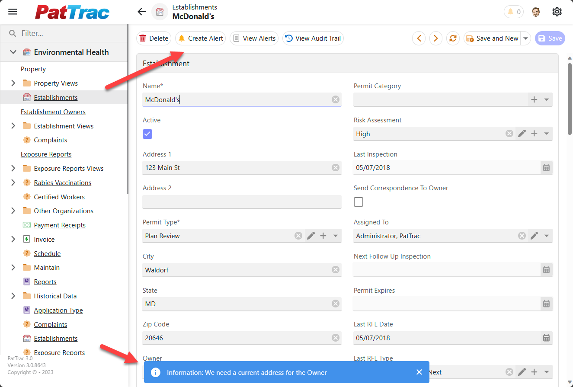Go to the next record arrow
The image size is (573, 387).
pos(435,38)
